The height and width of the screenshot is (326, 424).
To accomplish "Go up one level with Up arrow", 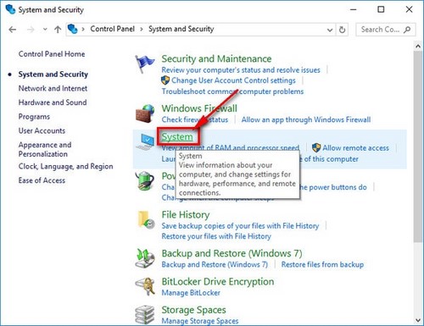I will [58, 30].
